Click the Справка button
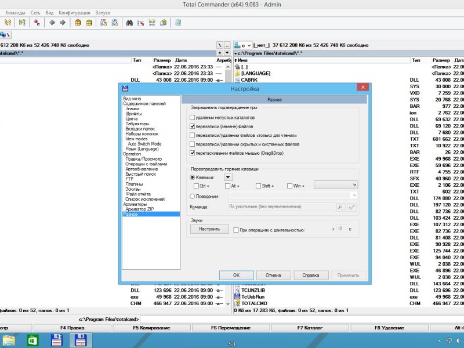Screen dimensions: 464x348 (x=311, y=275)
